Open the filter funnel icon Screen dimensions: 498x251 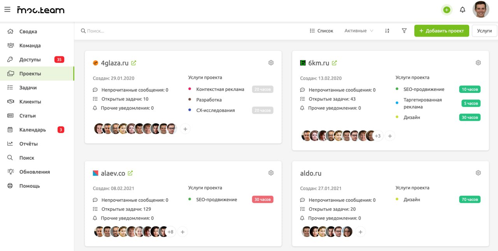coord(404,31)
